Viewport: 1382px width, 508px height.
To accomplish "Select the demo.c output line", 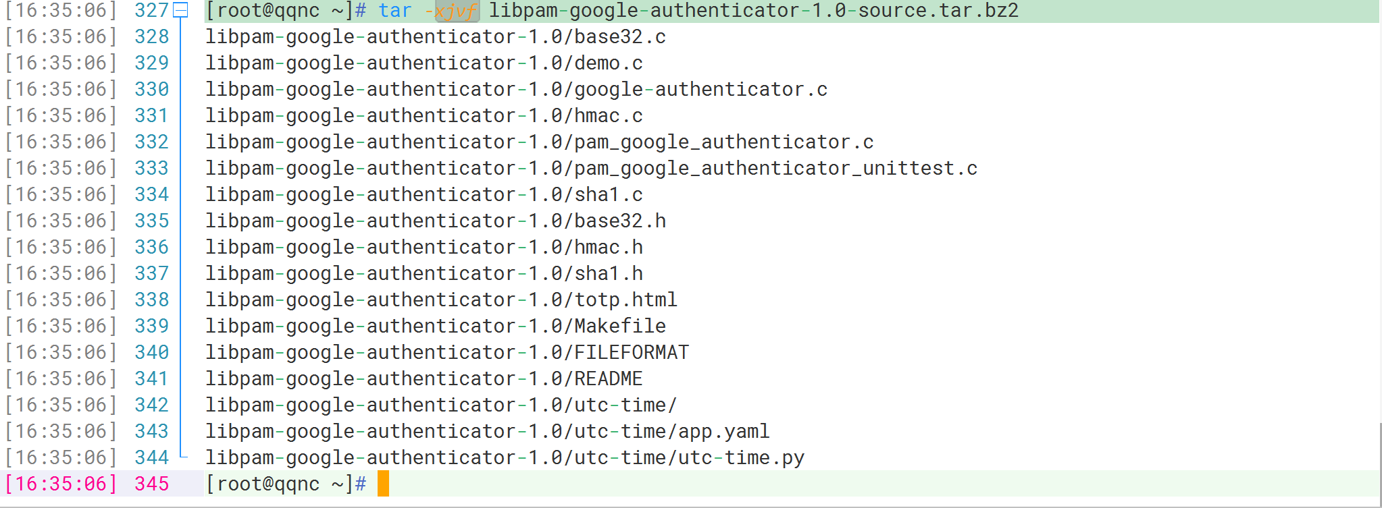I will pyautogui.click(x=424, y=63).
